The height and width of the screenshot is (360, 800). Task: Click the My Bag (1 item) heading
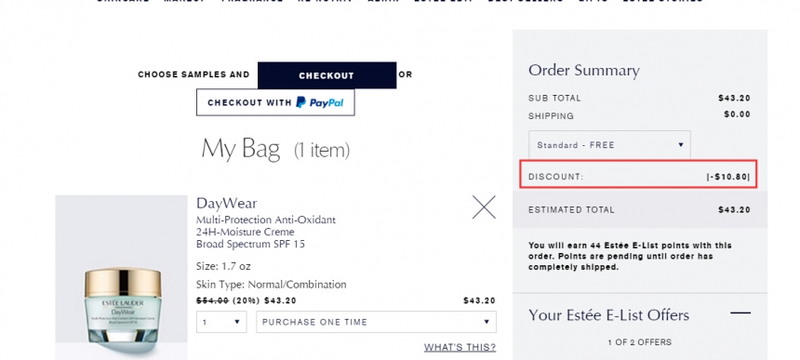pyautogui.click(x=275, y=150)
